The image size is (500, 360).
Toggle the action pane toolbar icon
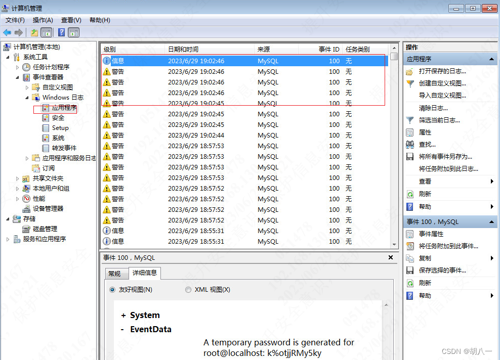[74, 32]
